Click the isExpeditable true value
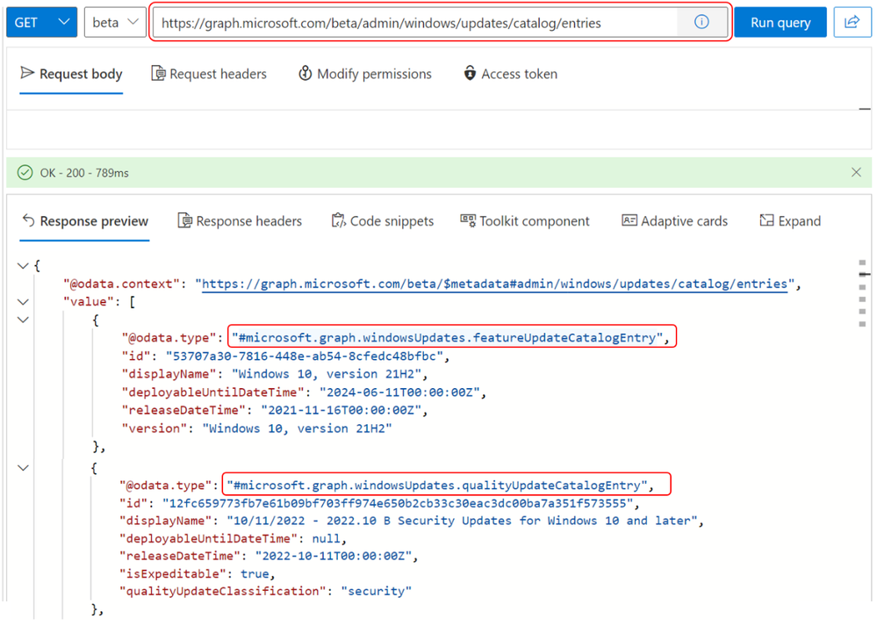This screenshot has width=877, height=626. coord(255,574)
